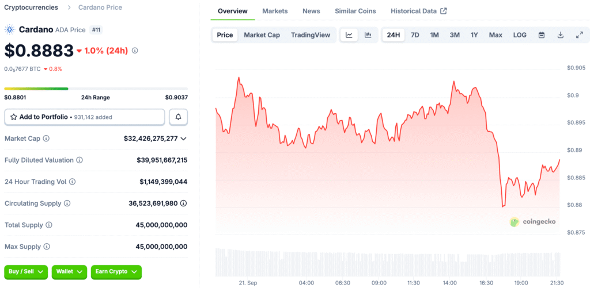Expand chart to fullscreen
Image resolution: width=590 pixels, height=288 pixels.
click(x=579, y=35)
